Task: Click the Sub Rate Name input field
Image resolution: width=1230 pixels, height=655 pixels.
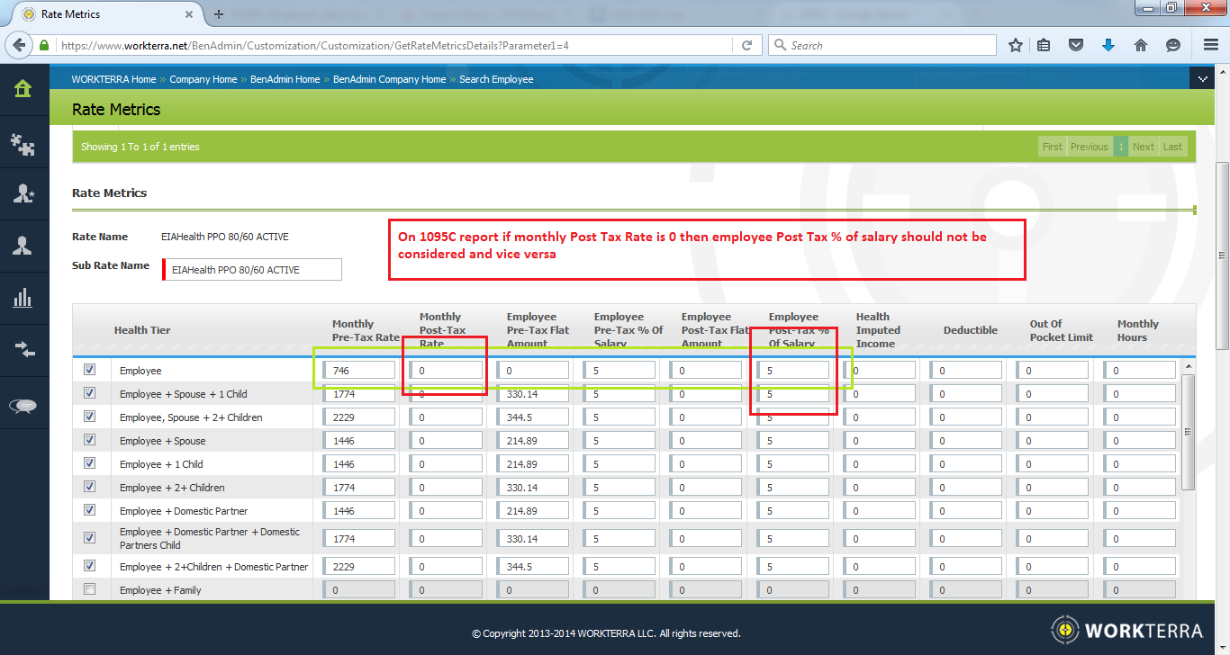Action: [x=252, y=270]
